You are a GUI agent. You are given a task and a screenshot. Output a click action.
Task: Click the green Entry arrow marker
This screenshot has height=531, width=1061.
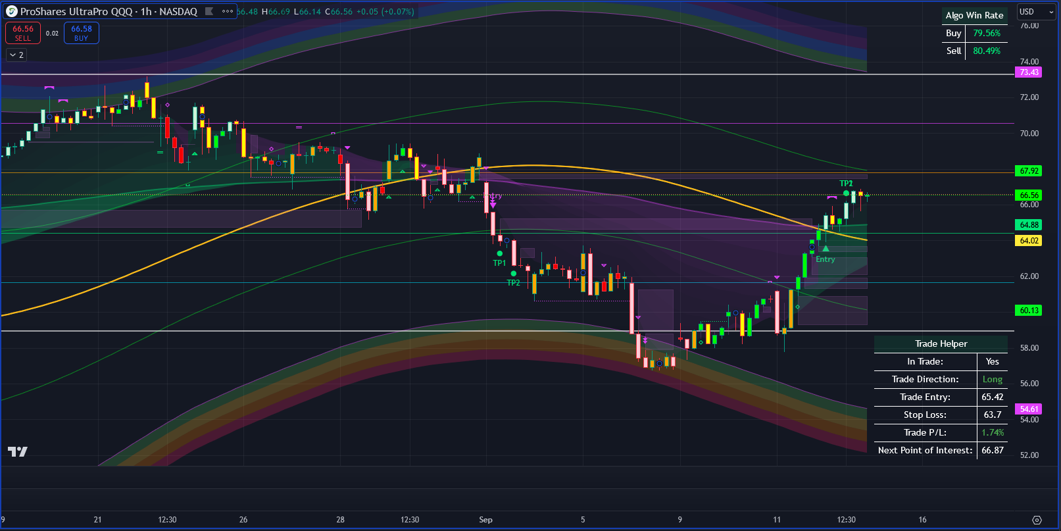pyautogui.click(x=826, y=249)
